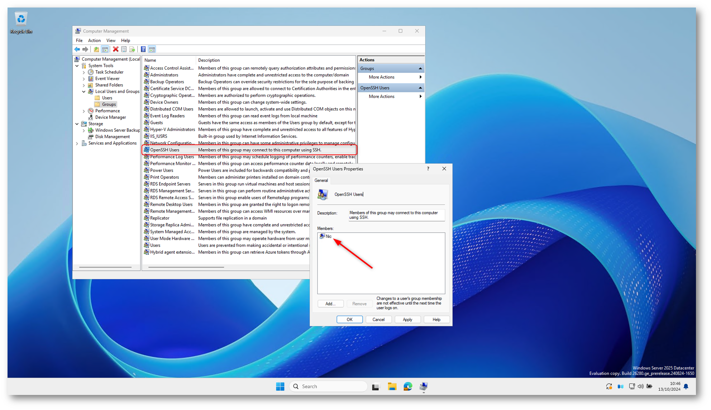Click the Export List toolbar icon
Viewport: 711px width, 410px height.
[x=132, y=49]
